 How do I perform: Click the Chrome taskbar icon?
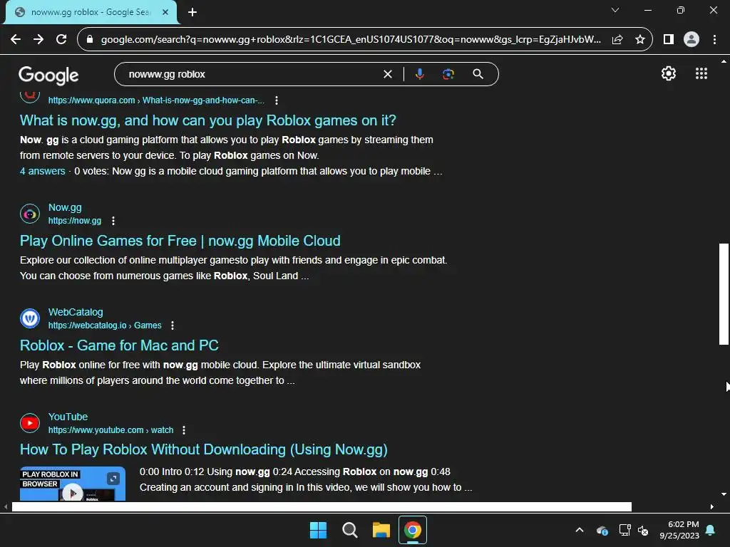(413, 530)
